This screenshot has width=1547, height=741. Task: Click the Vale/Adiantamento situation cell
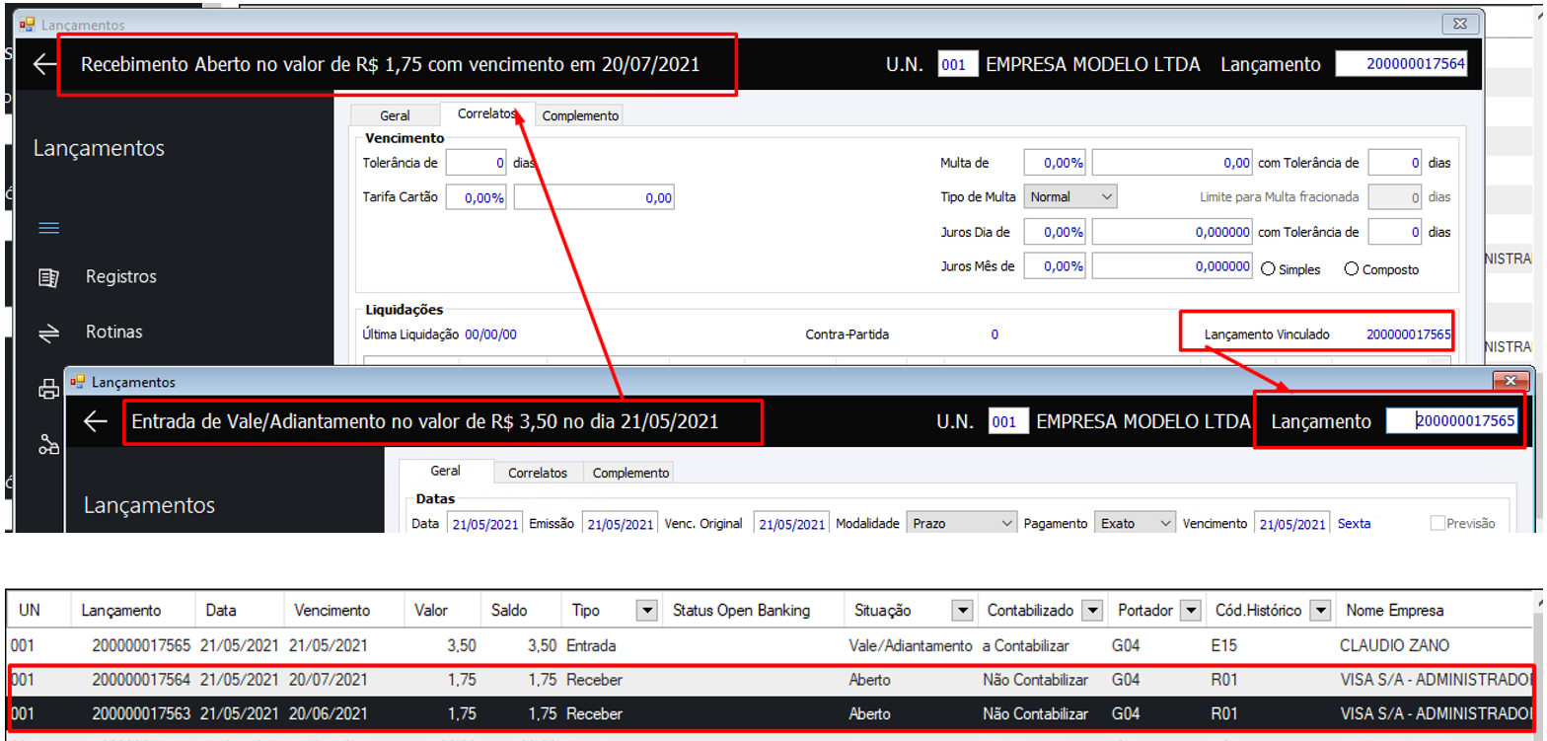point(911,646)
